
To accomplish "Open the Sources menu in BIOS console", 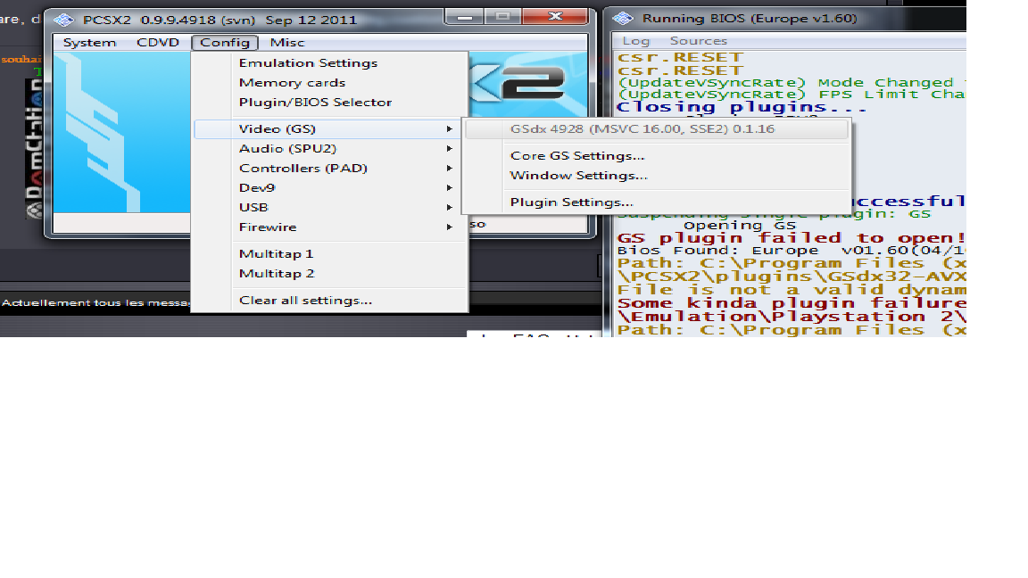I will coord(698,41).
